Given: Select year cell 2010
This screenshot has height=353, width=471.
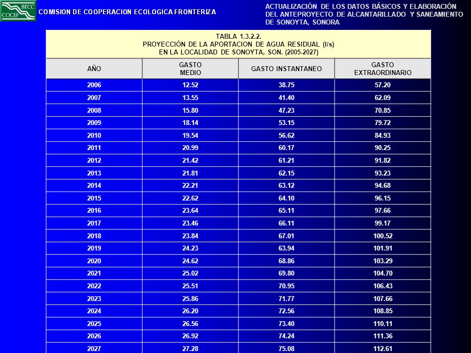Looking at the screenshot, I should (x=94, y=135).
